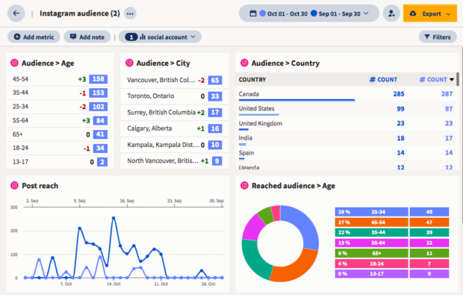
Task: Click the green 6 % 65+ legend row
Action: click(392, 253)
